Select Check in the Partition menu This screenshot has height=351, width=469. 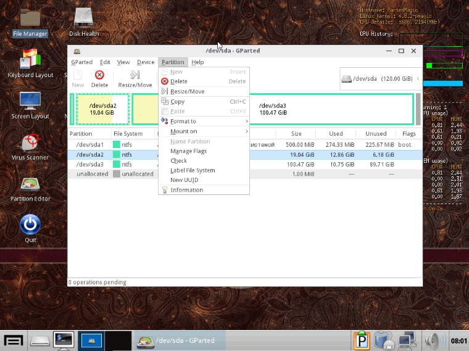point(204,160)
